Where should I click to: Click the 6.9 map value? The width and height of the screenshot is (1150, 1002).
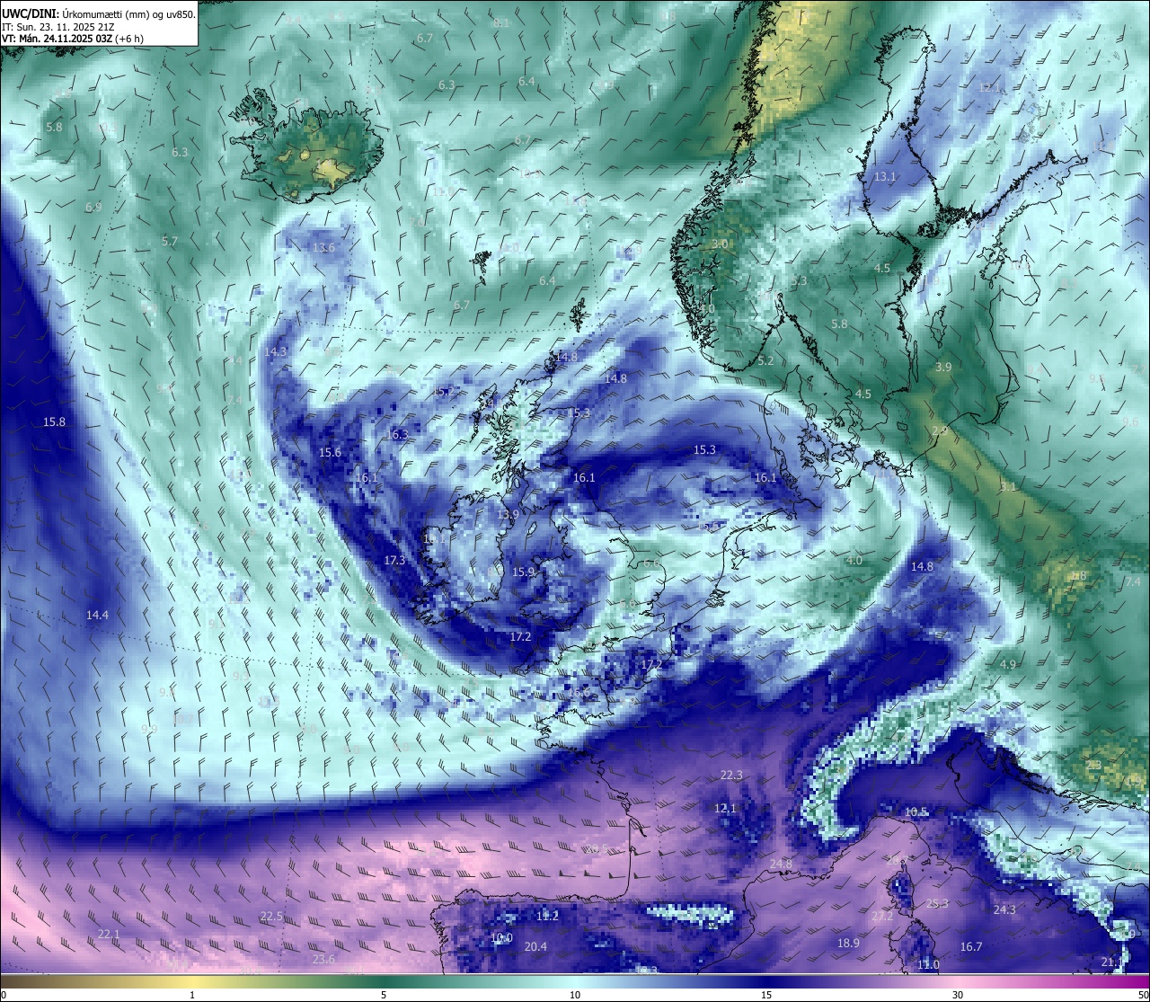[x=93, y=207]
